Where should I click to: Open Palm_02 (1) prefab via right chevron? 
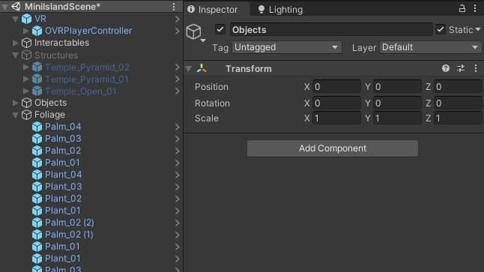(177, 235)
